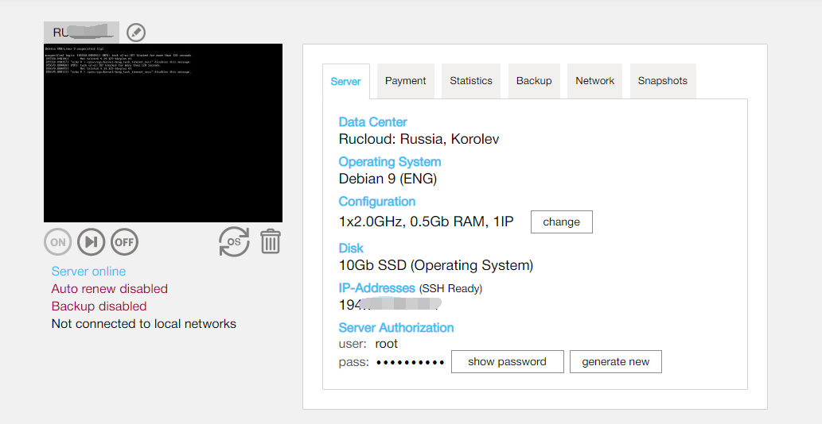Switch to the Snapshots tab
This screenshot has width=822, height=424.
point(663,81)
